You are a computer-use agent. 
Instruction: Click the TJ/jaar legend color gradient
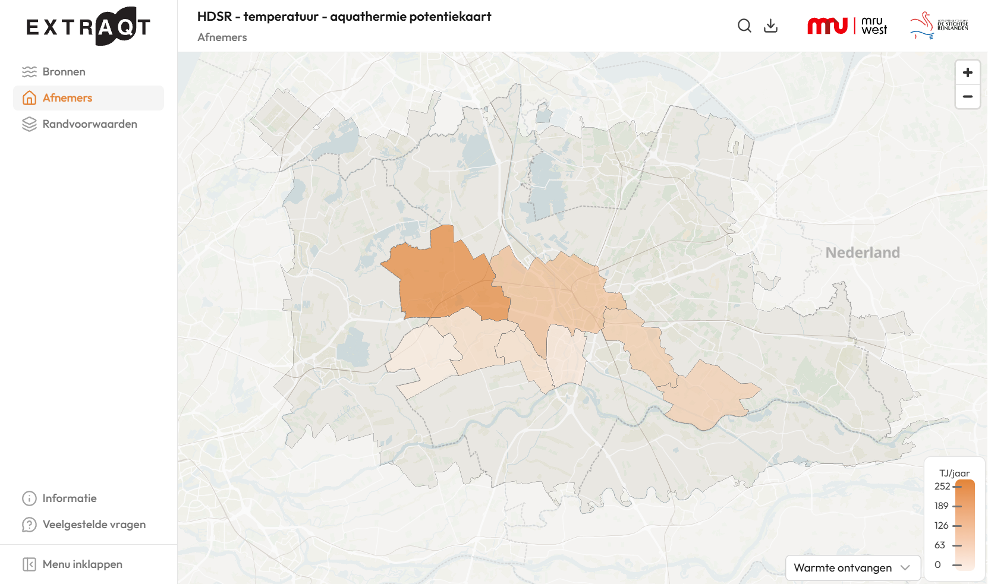pos(965,525)
